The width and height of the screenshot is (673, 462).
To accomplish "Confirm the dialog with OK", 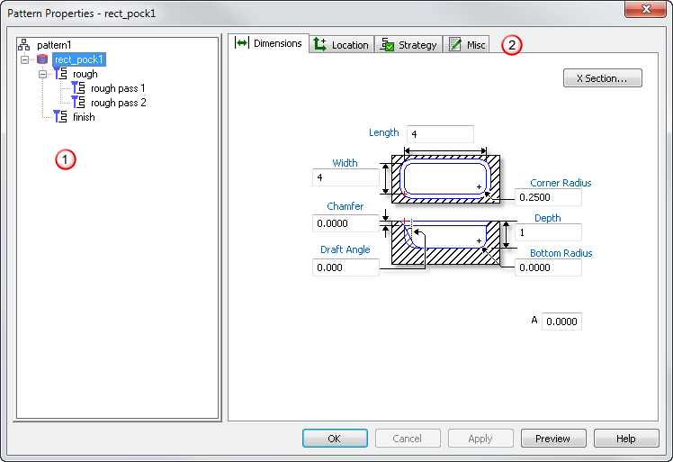I will [335, 439].
